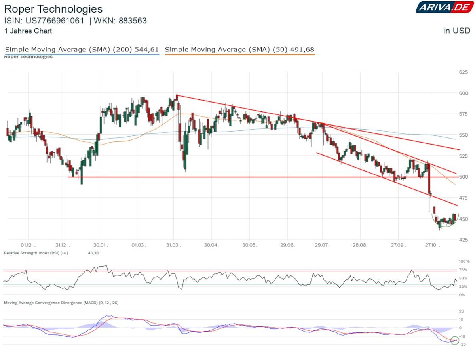Click the 29.07. date axis label

coord(322,245)
